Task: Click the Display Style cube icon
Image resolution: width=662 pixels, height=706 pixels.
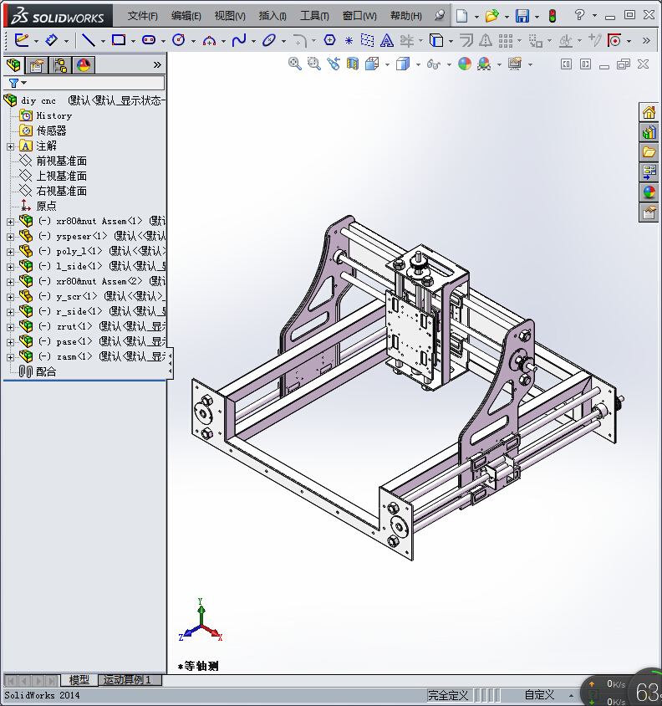Action: (403, 64)
